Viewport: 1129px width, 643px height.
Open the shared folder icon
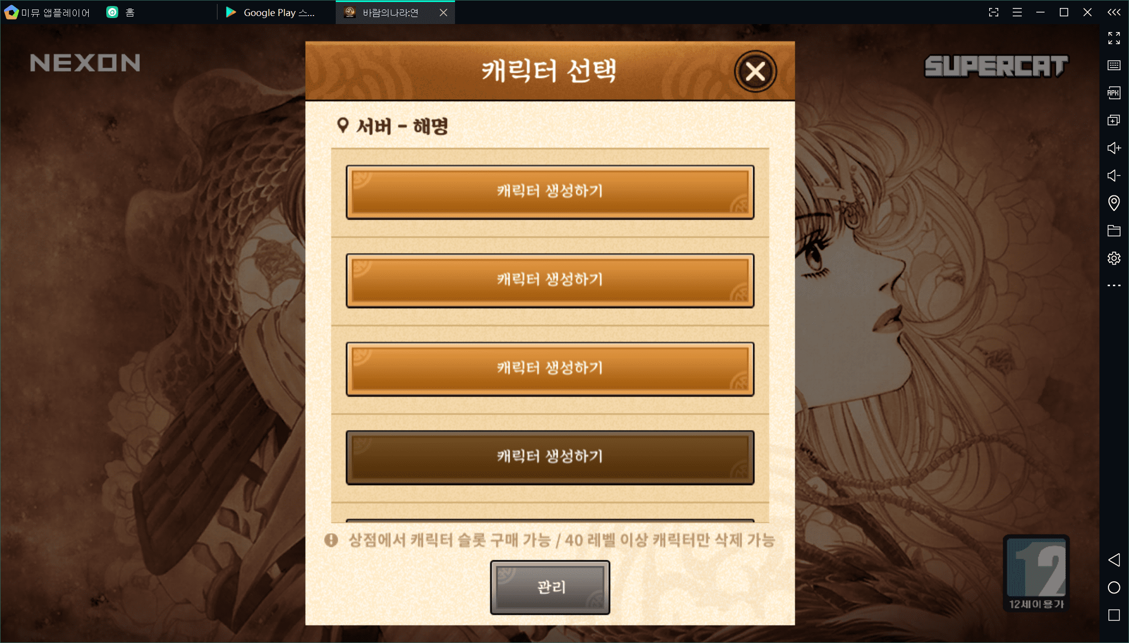[1113, 231]
